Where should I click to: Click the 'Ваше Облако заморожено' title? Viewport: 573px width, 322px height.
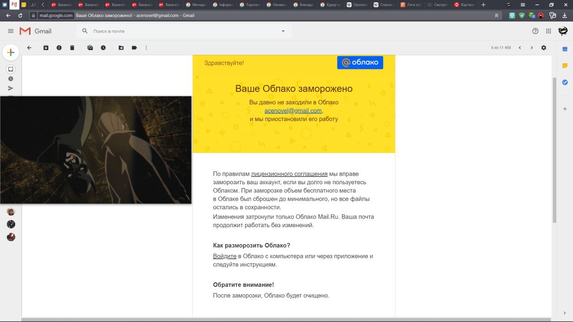click(x=294, y=89)
